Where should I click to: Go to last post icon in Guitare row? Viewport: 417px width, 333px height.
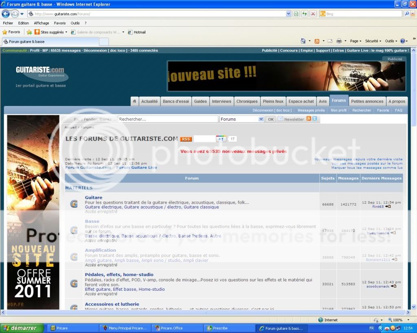tap(388, 207)
